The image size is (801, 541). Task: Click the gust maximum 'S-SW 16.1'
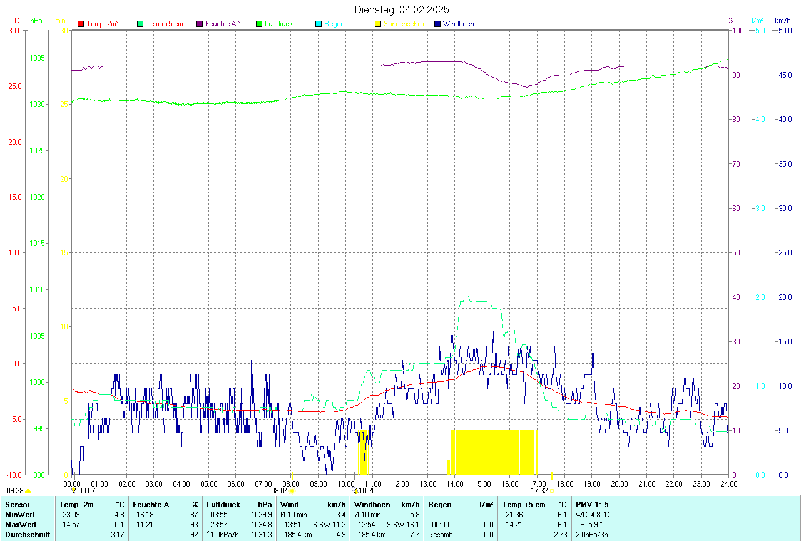pos(403,525)
